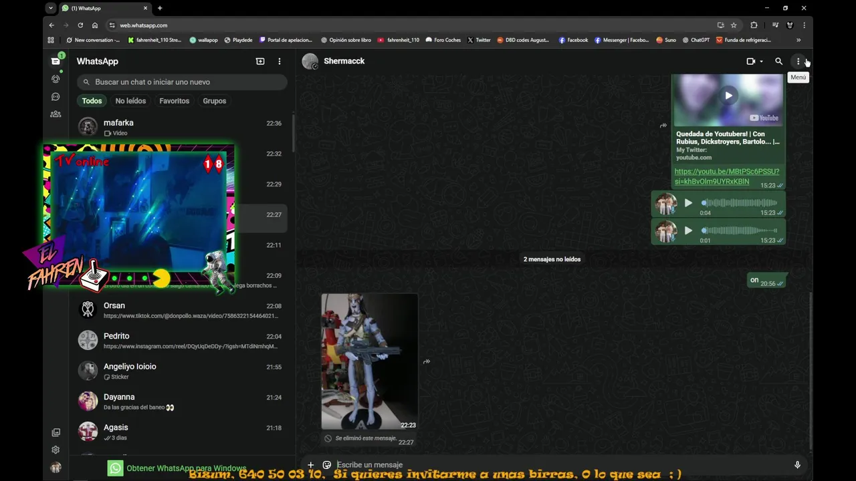This screenshot has width=856, height=481.
Task: Select the Todos filter tab
Action: click(92, 101)
